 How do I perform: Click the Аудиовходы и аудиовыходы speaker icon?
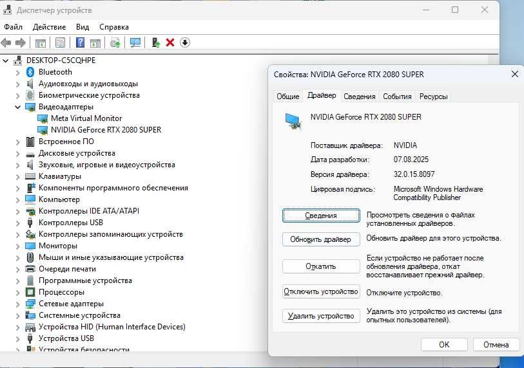pos(30,84)
